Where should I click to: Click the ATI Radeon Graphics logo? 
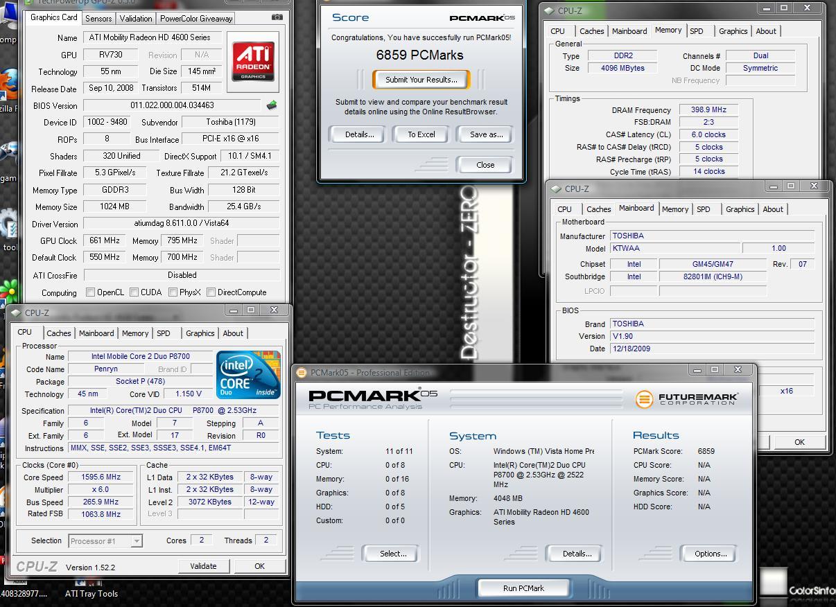pyautogui.click(x=252, y=61)
